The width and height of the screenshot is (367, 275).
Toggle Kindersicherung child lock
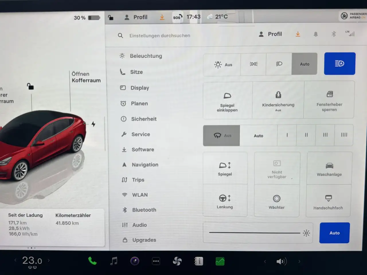pos(278,100)
